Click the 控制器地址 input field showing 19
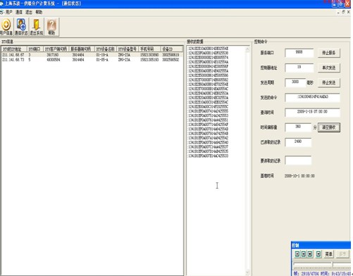 pyautogui.click(x=299, y=68)
